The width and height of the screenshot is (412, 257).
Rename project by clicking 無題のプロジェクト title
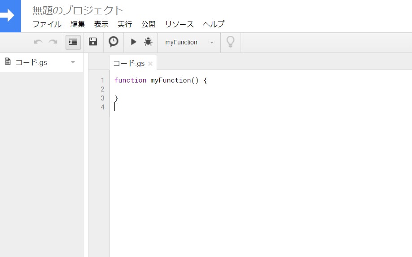tap(78, 10)
